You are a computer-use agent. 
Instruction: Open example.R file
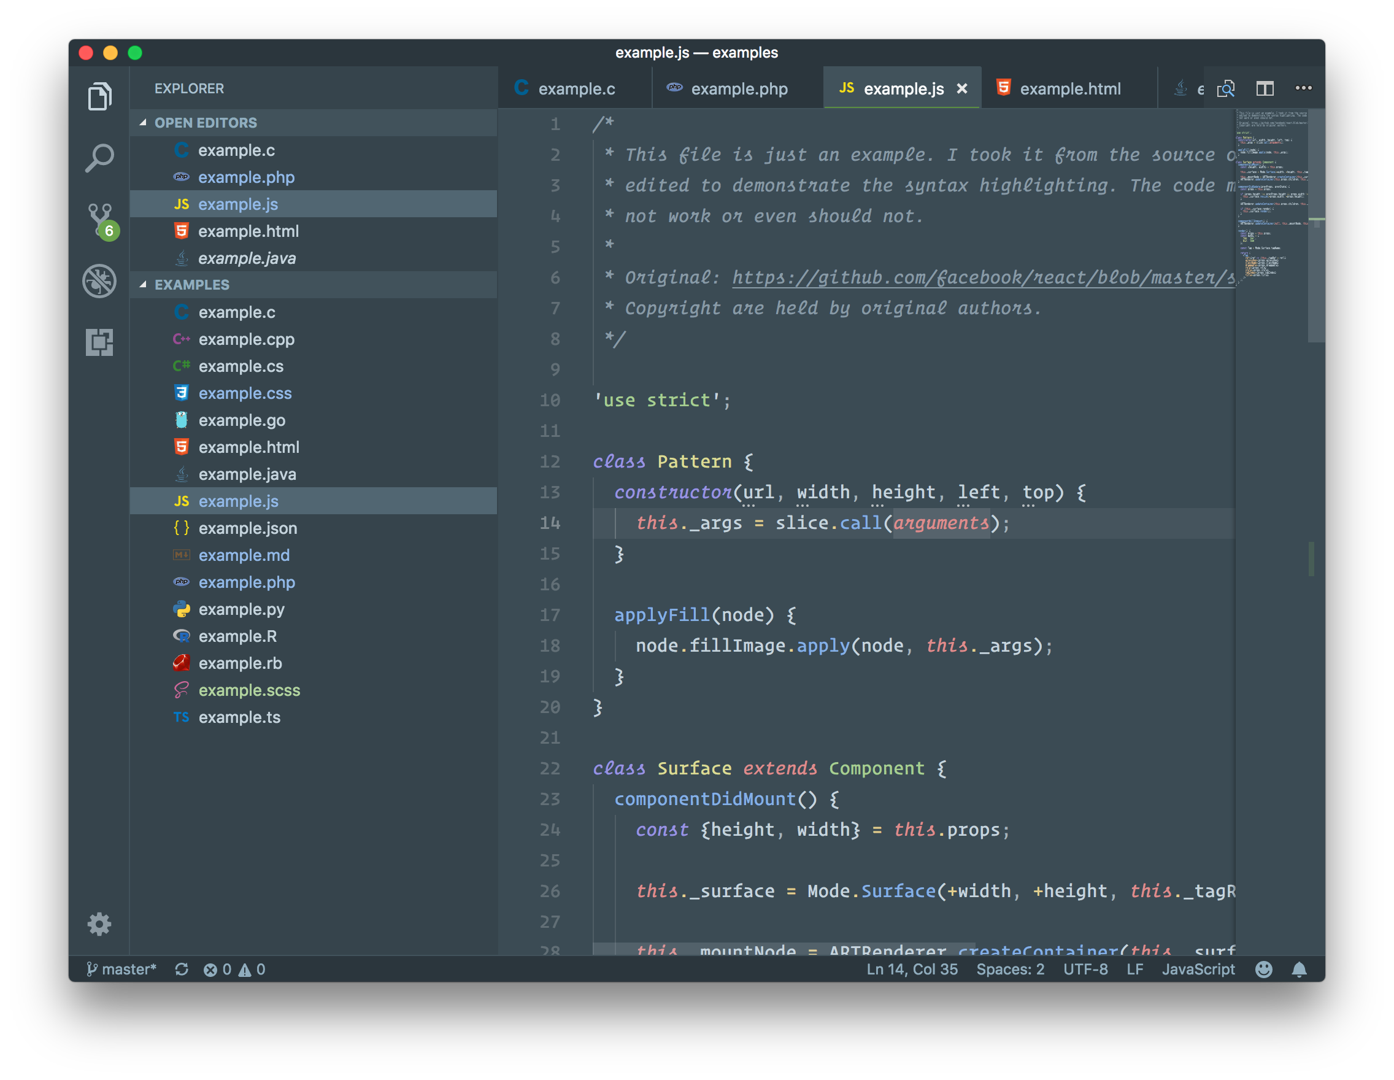pos(314,636)
